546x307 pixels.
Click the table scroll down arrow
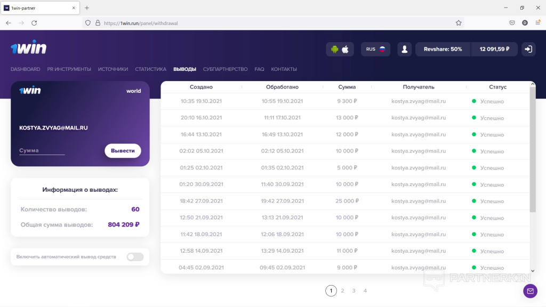click(533, 271)
